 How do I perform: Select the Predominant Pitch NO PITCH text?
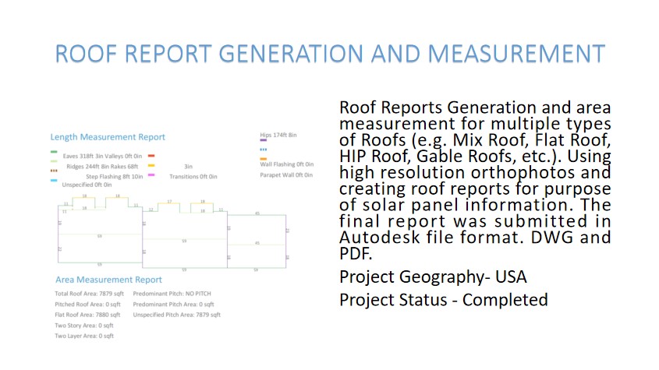[172, 294]
